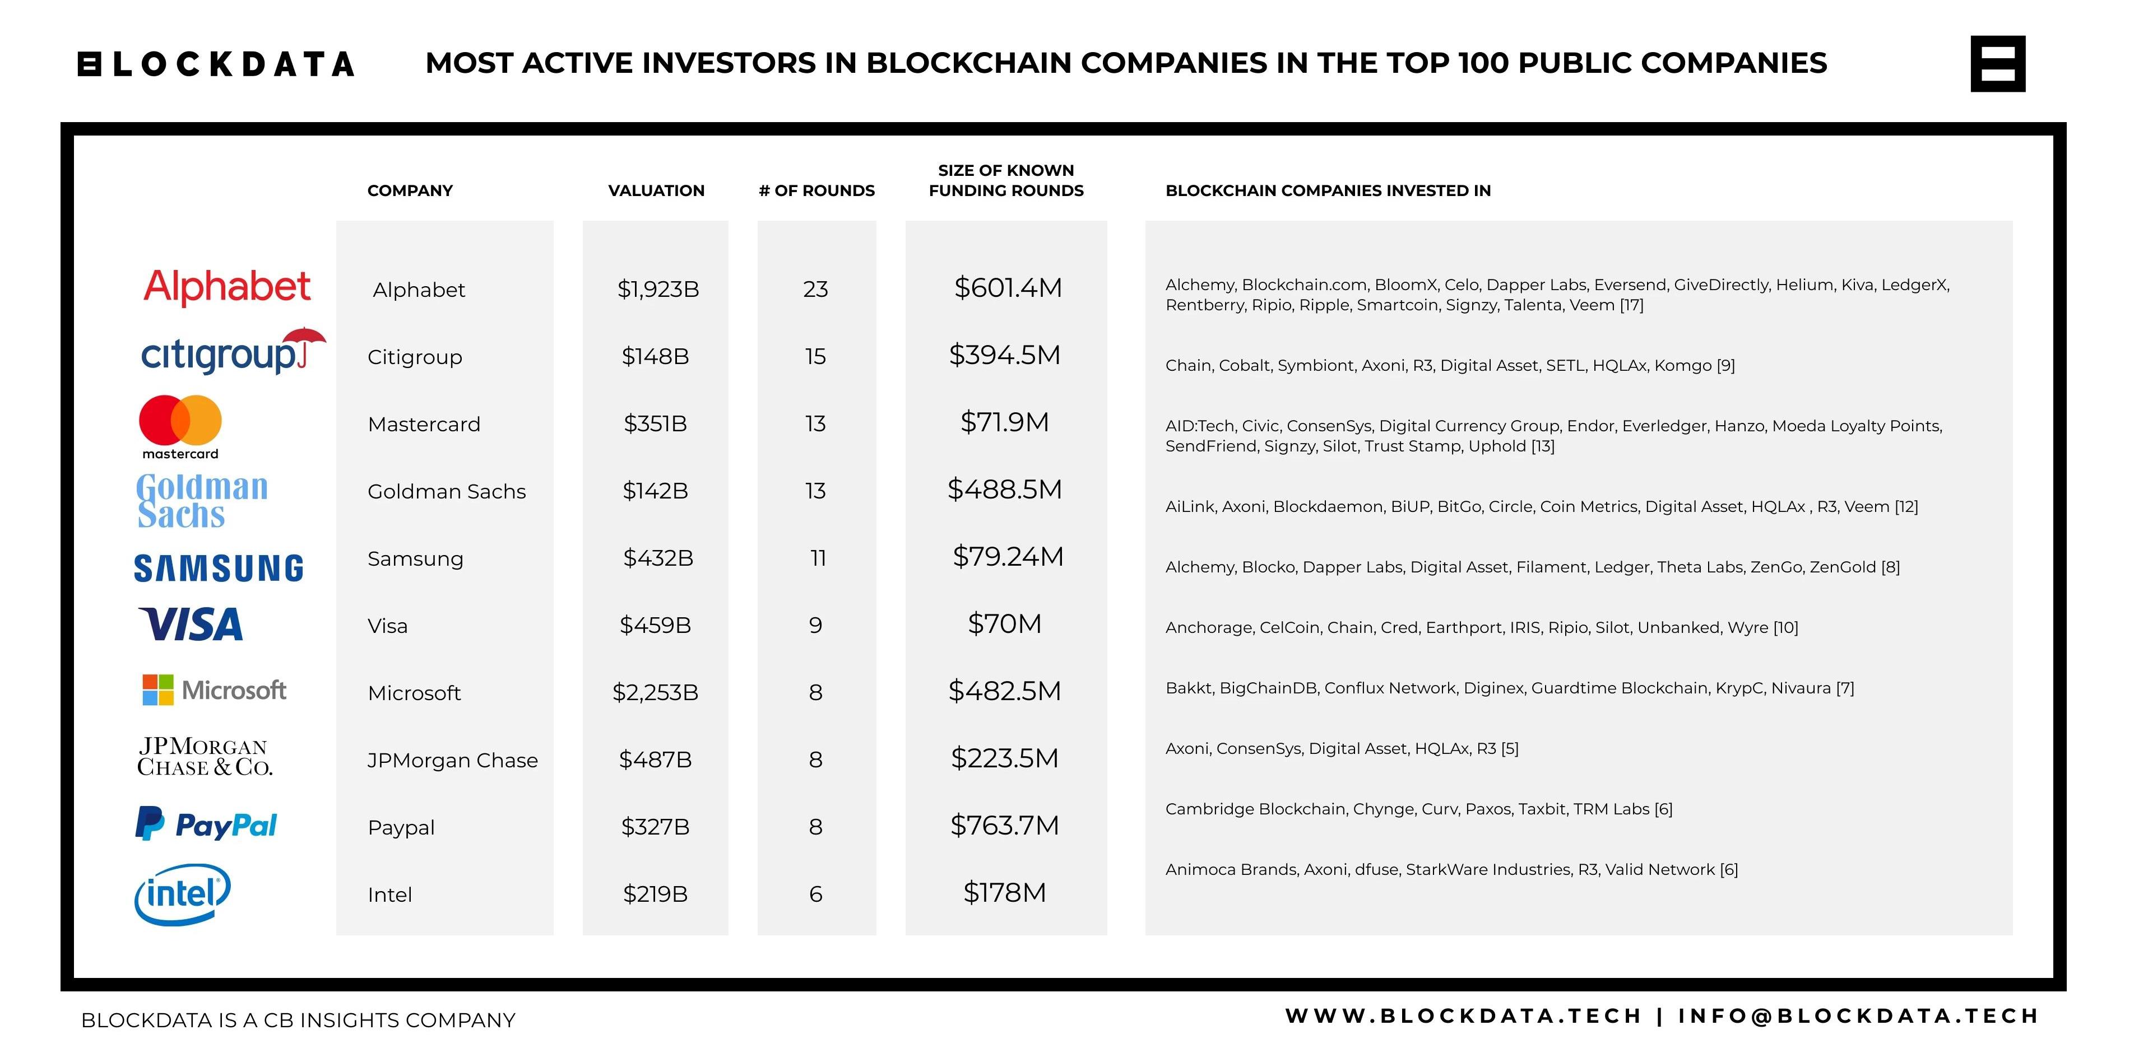This screenshot has width=2134, height=1053.
Task: Click Alphabet's $1,923B valuation cell
Action: coord(658,289)
